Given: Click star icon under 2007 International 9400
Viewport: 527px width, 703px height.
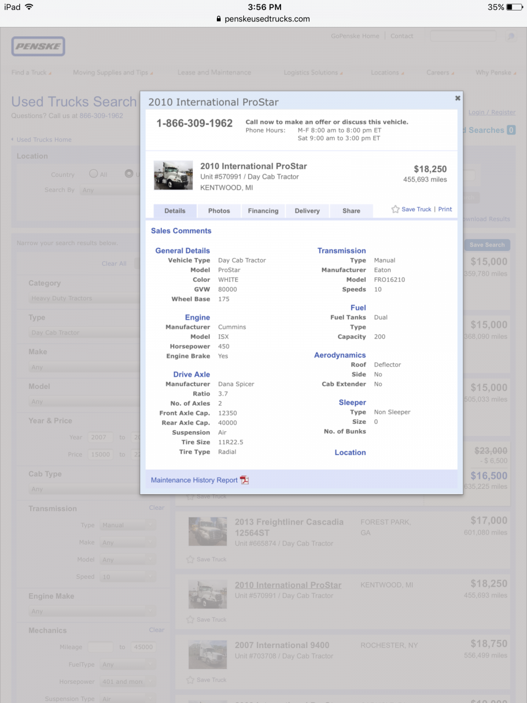Looking at the screenshot, I should click(x=190, y=680).
